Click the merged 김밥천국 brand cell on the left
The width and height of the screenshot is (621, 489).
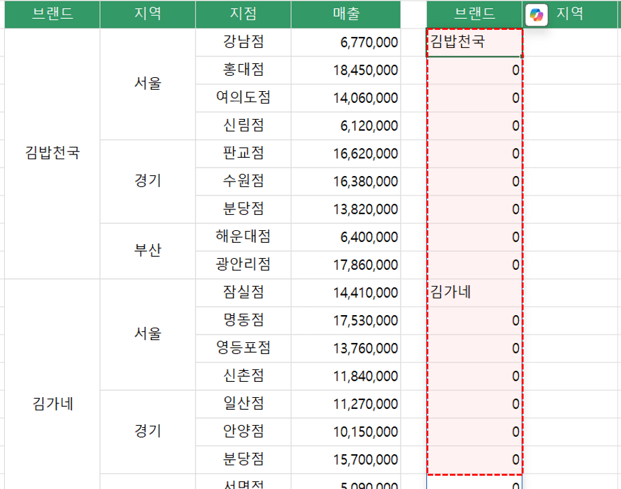tap(52, 153)
